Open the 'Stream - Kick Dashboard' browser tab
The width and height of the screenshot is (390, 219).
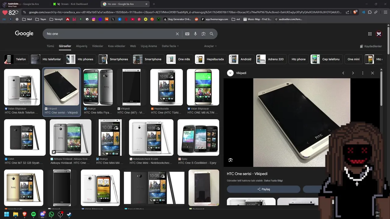tap(74, 4)
